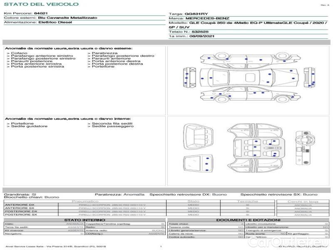Click 'Seconda fila sedili' interior entry
The image size is (333, 250).
112,123
